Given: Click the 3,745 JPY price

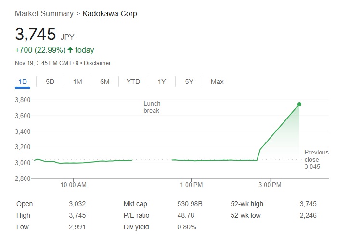Looking at the screenshot, I should [x=36, y=35].
